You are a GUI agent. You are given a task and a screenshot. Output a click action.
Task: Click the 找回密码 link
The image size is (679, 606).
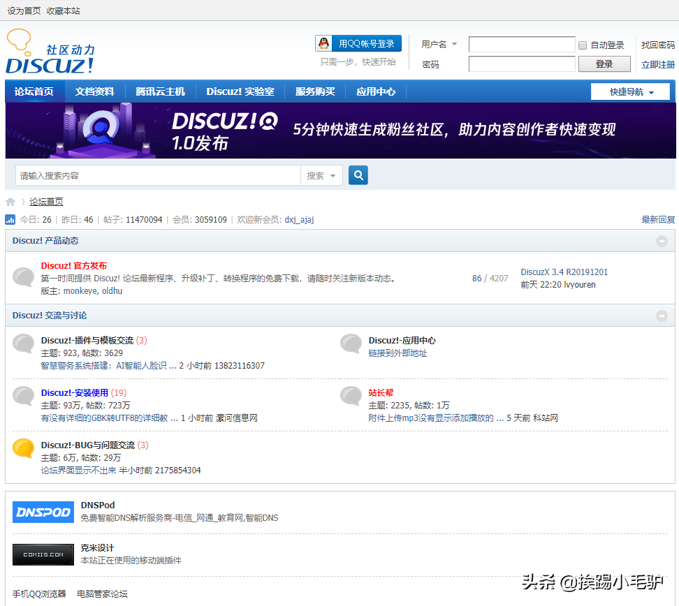pyautogui.click(x=658, y=45)
